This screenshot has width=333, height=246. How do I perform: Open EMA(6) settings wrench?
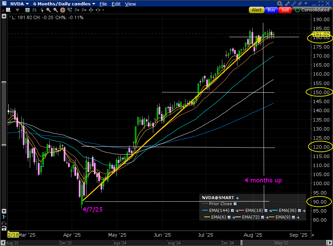point(233,217)
